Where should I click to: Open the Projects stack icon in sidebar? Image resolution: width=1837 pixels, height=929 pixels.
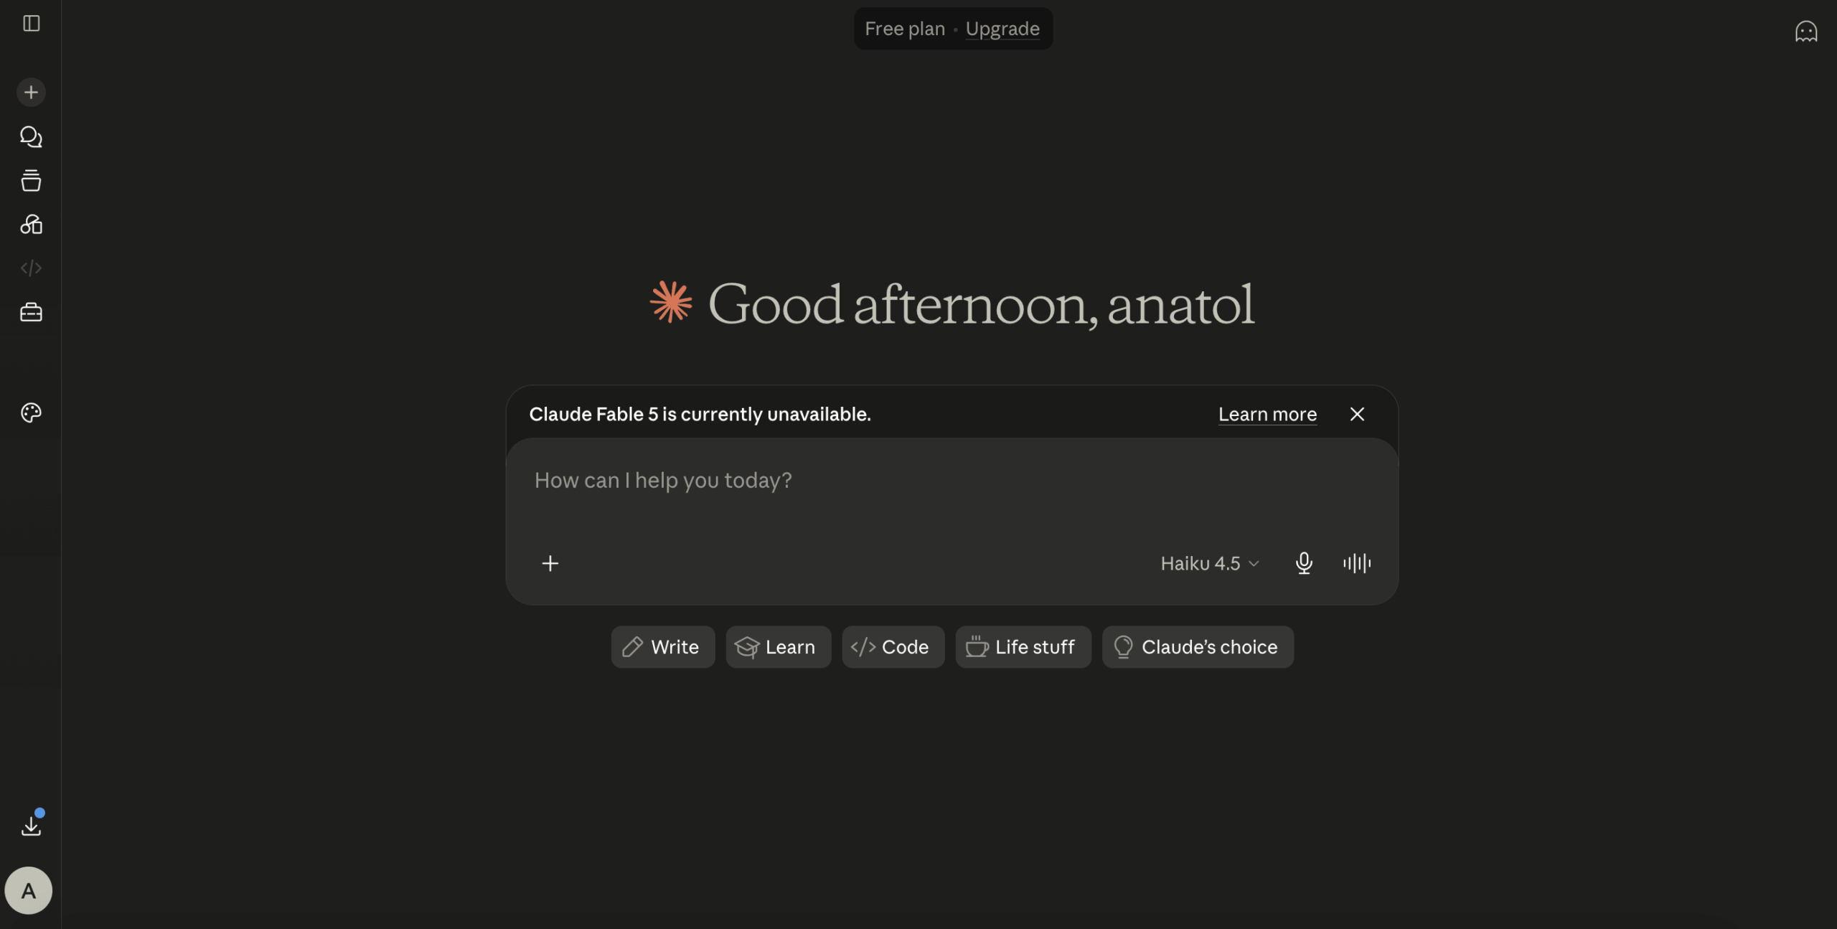pyautogui.click(x=31, y=181)
